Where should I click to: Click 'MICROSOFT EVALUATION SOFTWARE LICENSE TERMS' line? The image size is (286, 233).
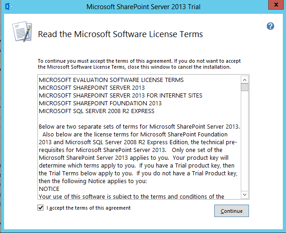(111, 80)
